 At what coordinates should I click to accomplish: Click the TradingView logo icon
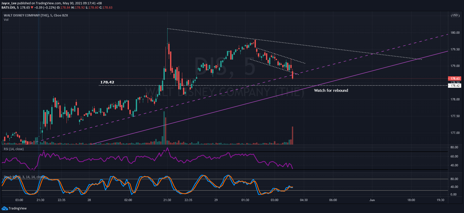[x=5, y=208]
